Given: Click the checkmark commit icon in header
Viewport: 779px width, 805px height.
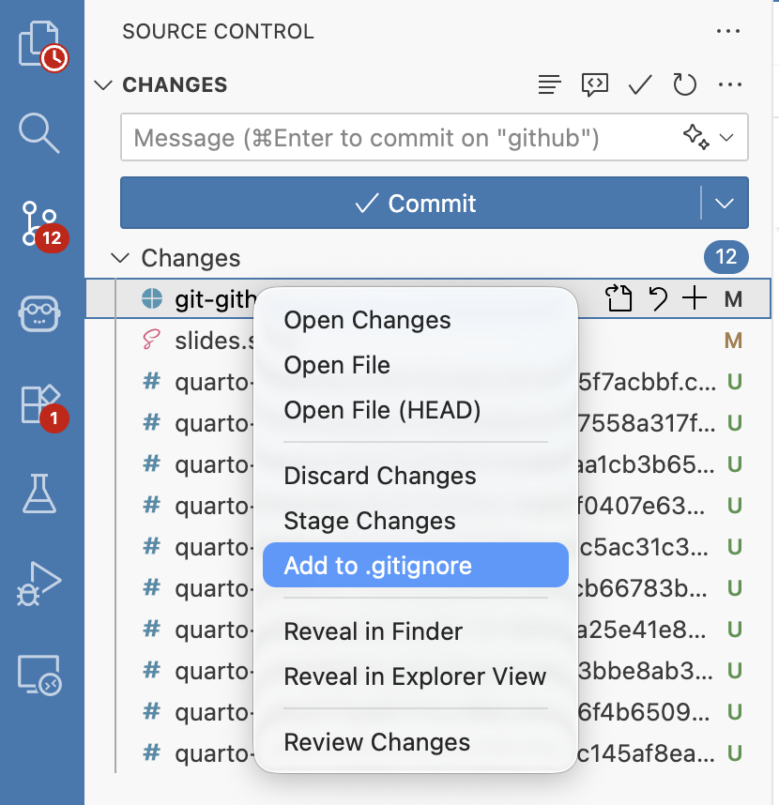Looking at the screenshot, I should (640, 85).
